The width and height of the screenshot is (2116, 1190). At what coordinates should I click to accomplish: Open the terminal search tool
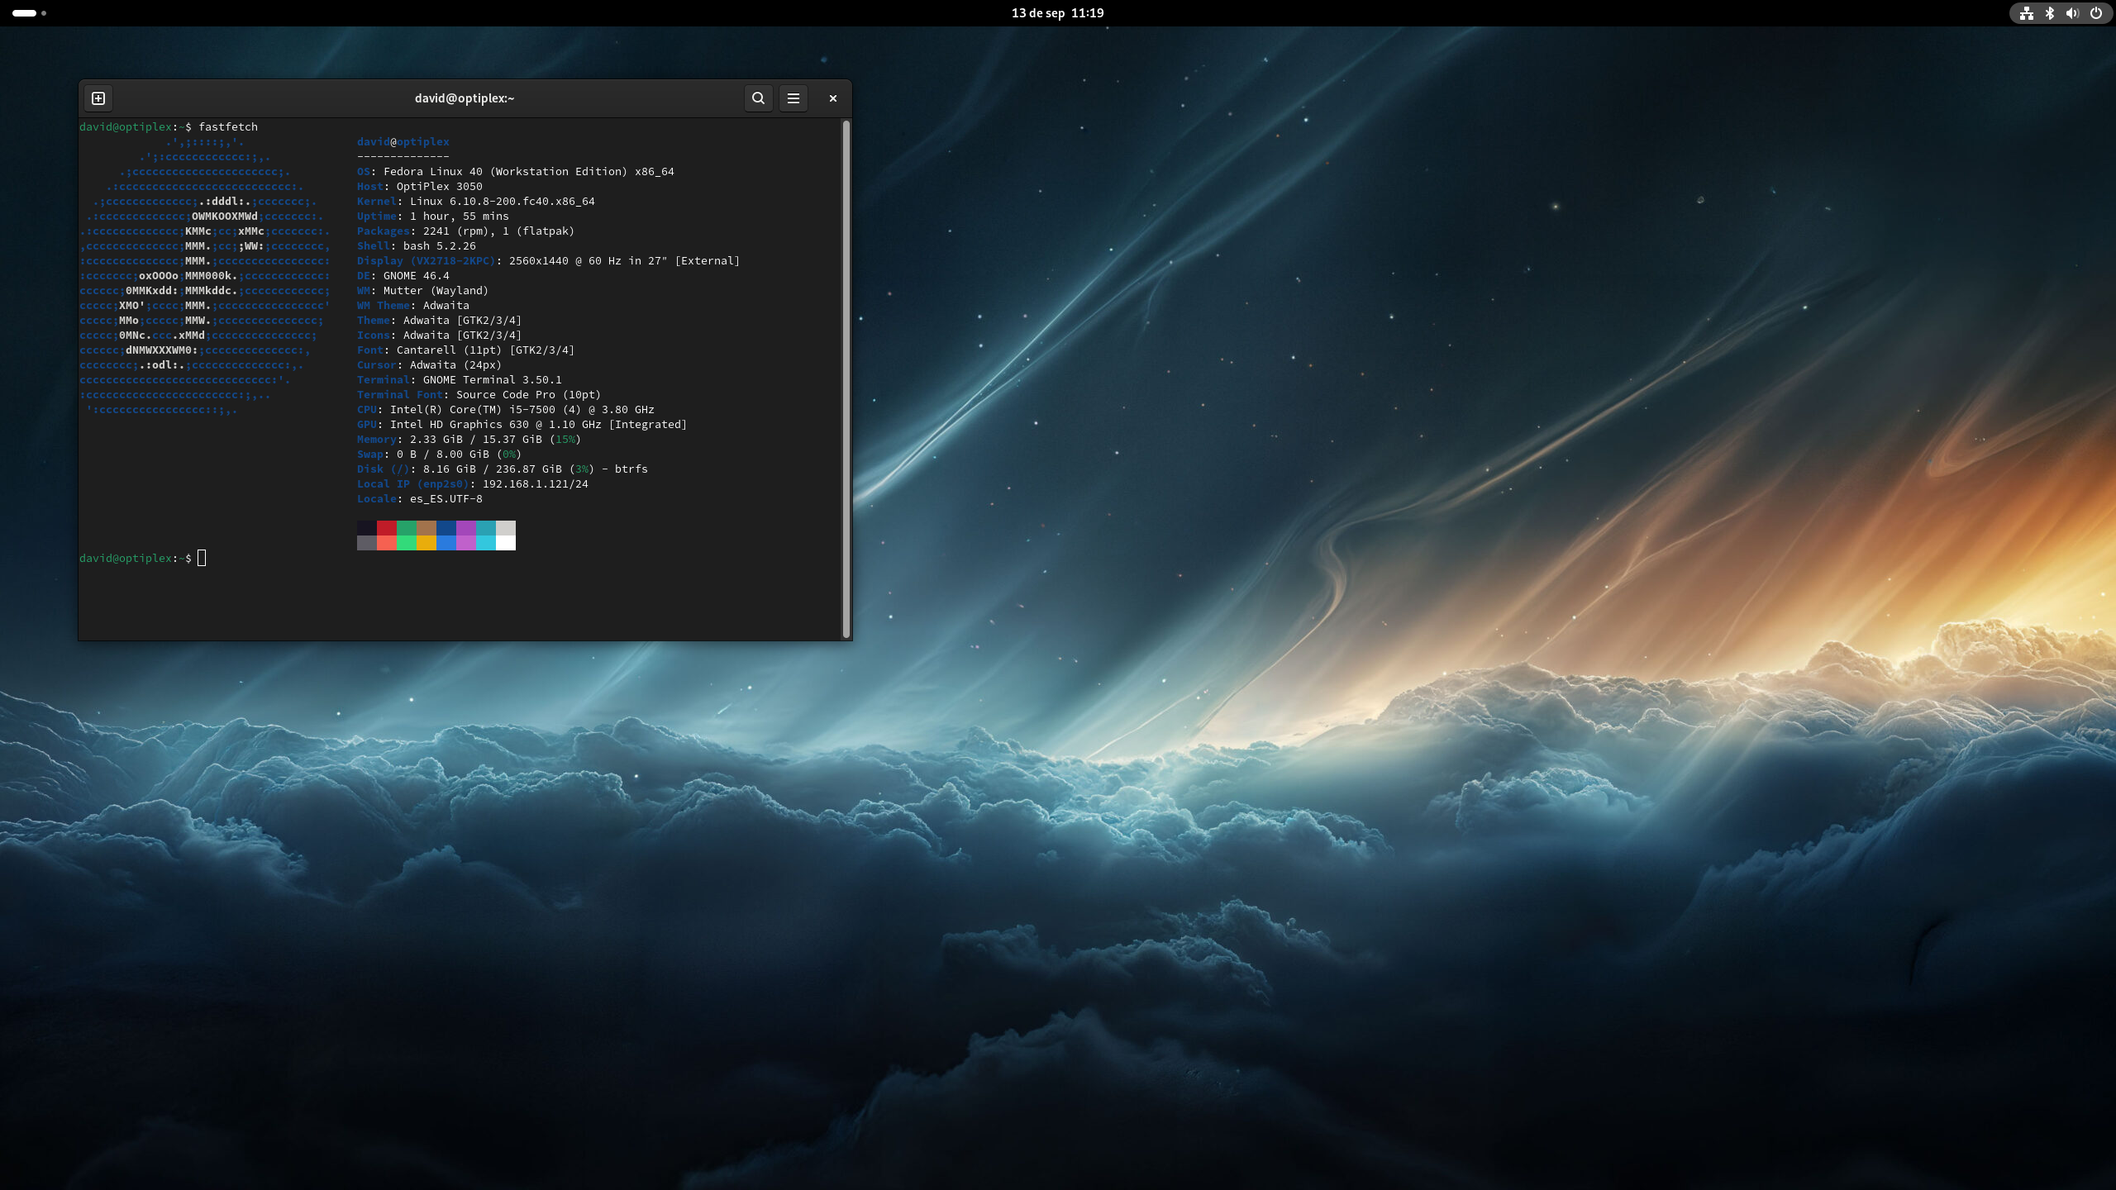pyautogui.click(x=758, y=98)
